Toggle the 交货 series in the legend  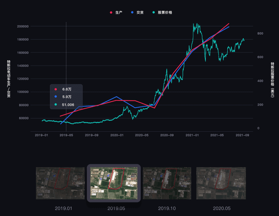coord(137,12)
